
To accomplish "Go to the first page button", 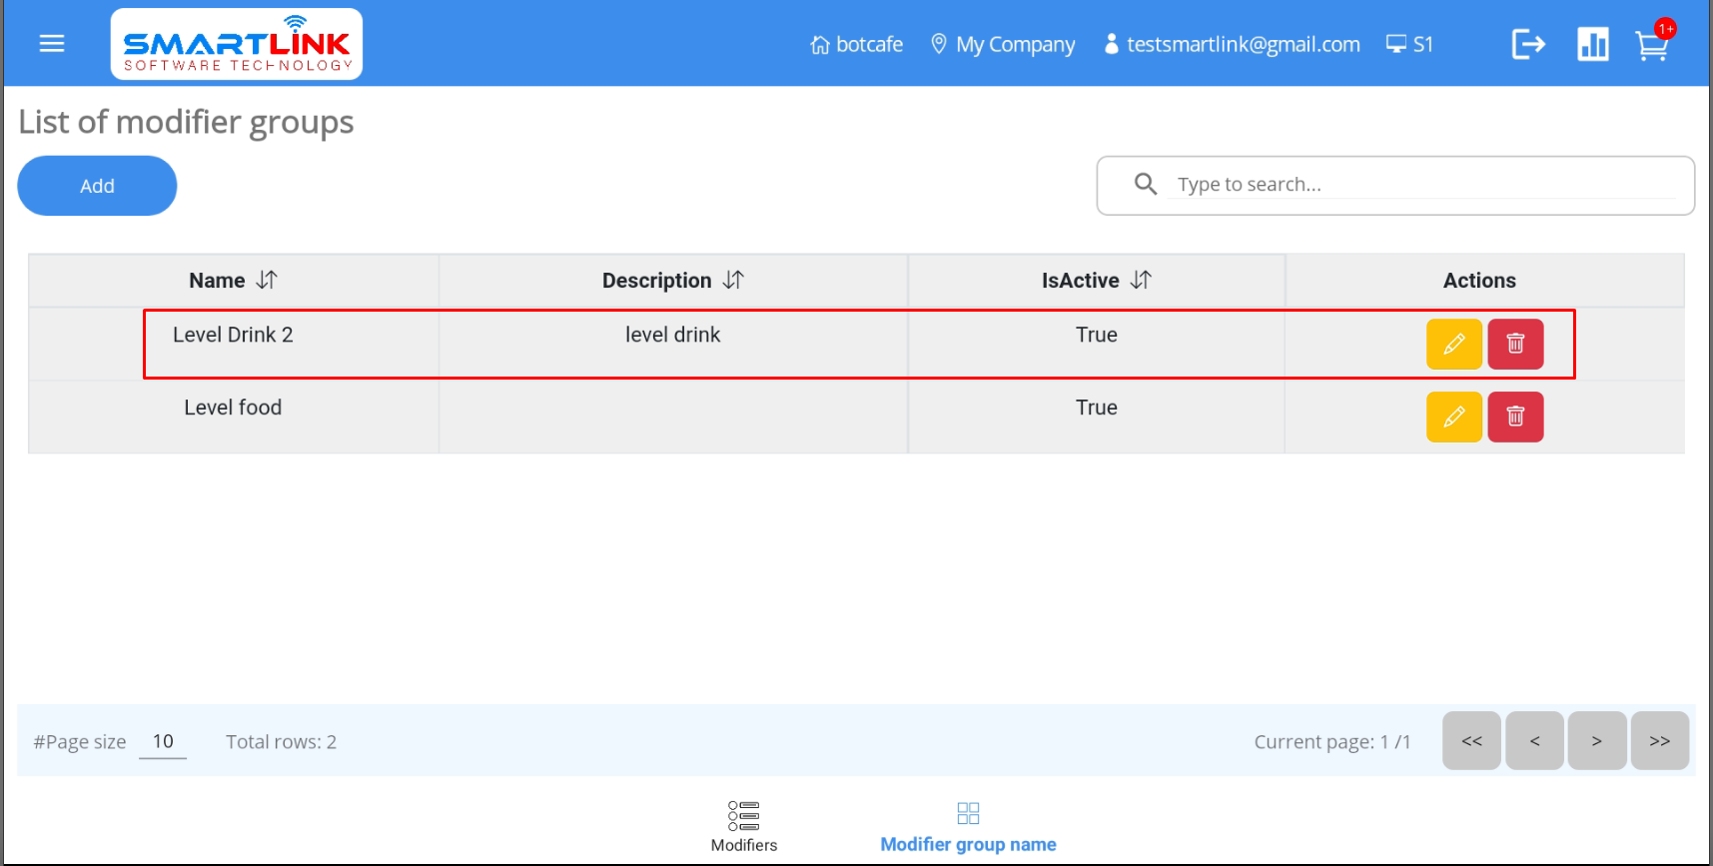I will tap(1471, 741).
